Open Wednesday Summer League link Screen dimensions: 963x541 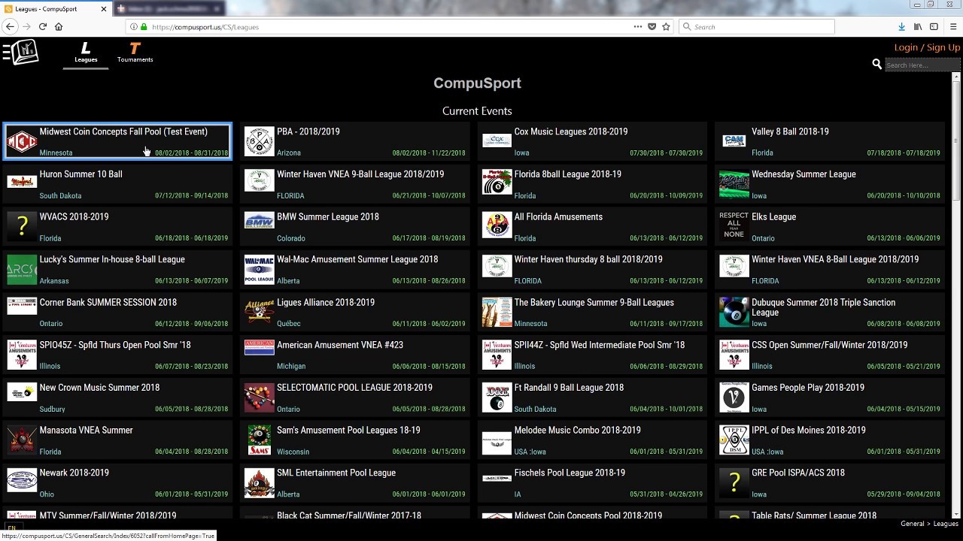(804, 174)
